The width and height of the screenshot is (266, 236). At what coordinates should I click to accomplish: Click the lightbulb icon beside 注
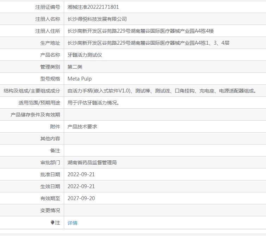52,222
